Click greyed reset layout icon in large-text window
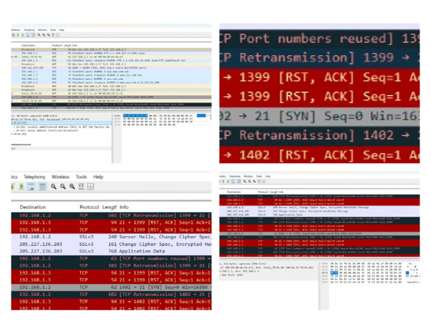The image size is (431, 334). click(x=90, y=187)
